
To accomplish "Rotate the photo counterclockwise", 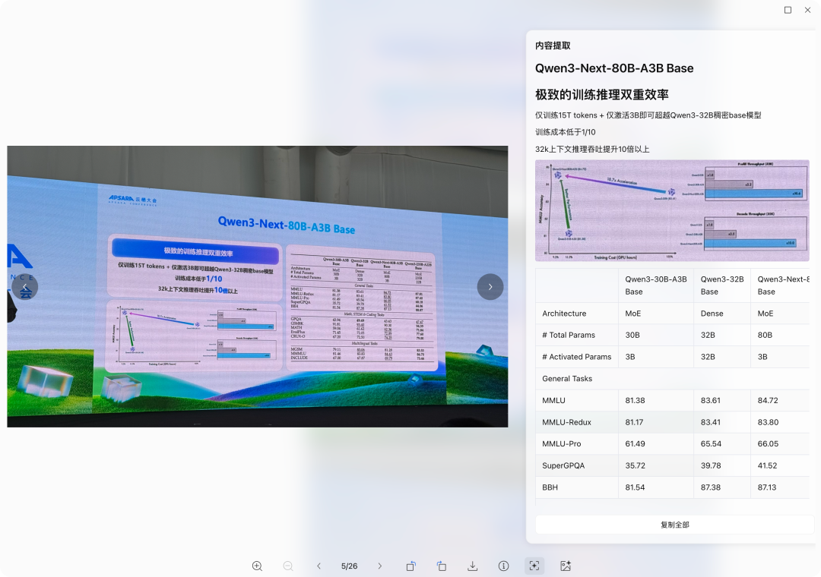I will [410, 566].
